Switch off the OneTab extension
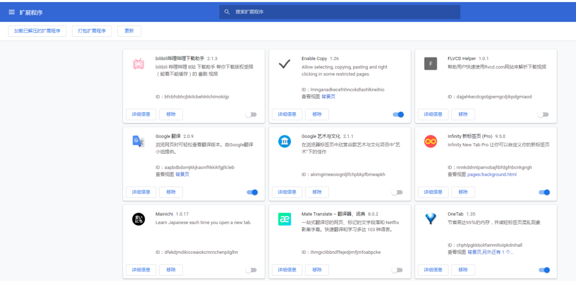Image resolution: width=576 pixels, height=281 pixels. (x=545, y=270)
